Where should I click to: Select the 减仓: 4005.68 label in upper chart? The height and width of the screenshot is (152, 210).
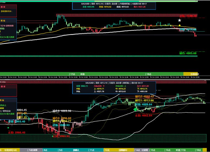click(x=188, y=53)
